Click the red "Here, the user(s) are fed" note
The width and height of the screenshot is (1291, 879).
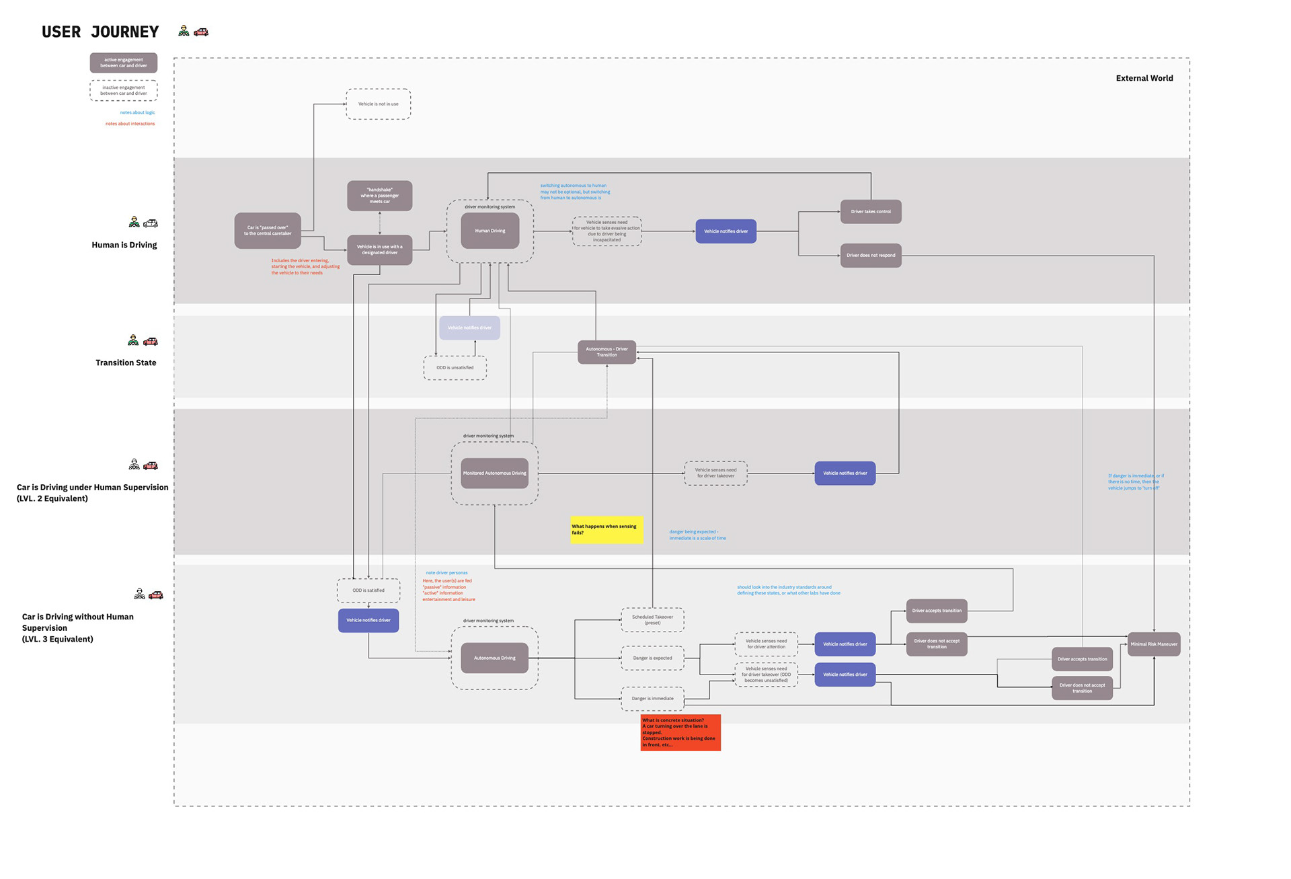449,590
